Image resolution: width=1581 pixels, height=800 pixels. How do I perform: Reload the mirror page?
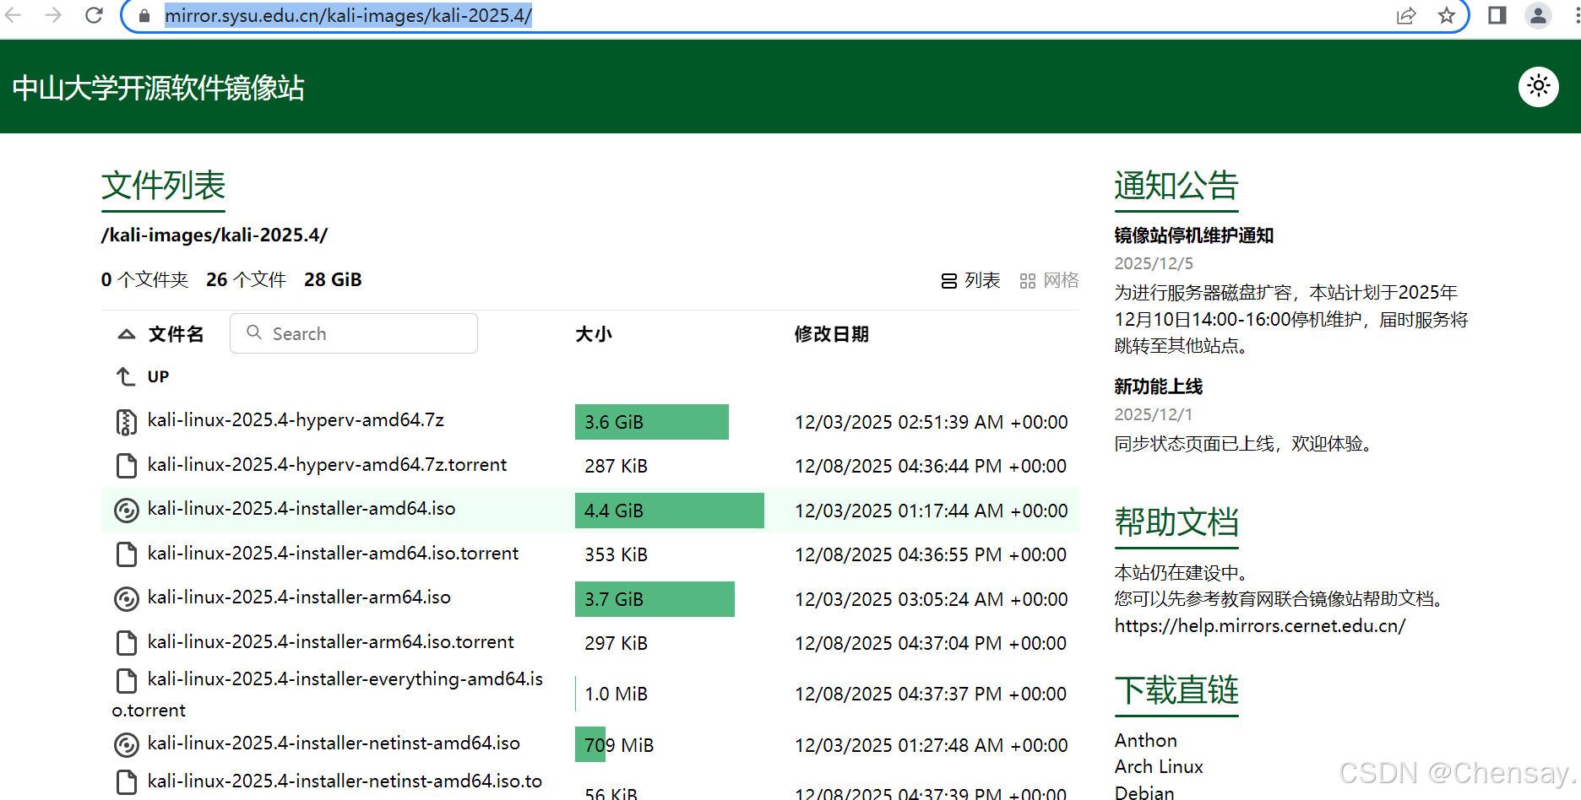coord(94,15)
